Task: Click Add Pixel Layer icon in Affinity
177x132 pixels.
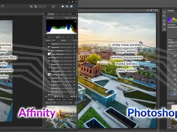Action: 74,97
